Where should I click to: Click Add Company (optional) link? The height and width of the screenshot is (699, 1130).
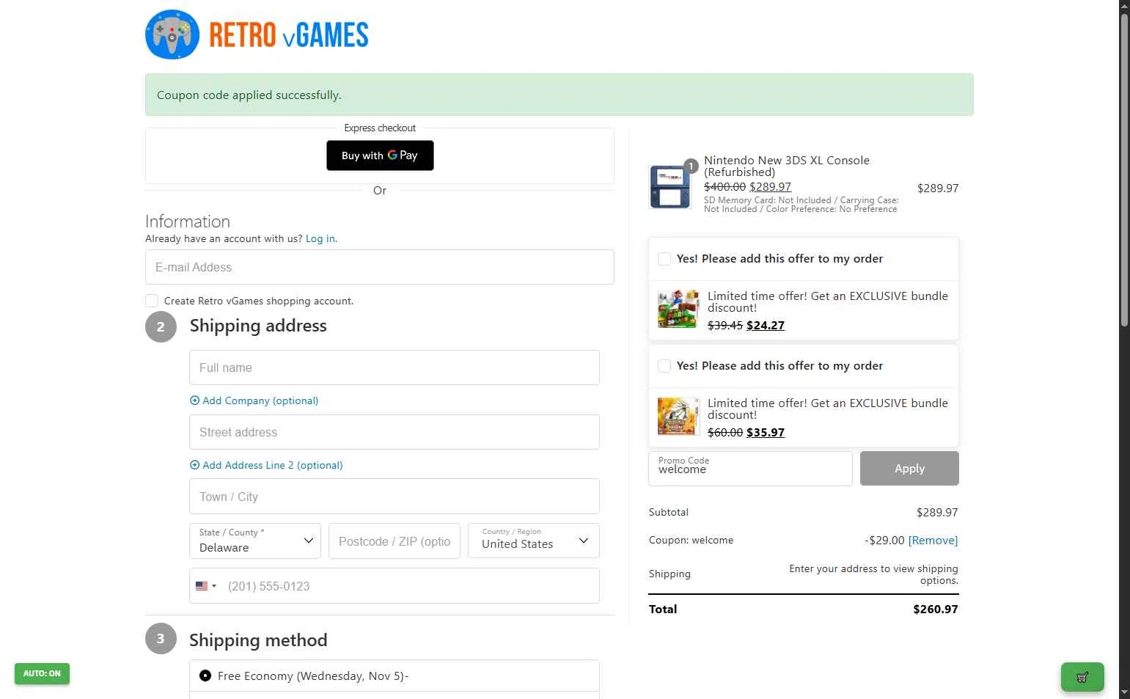pyautogui.click(x=260, y=400)
